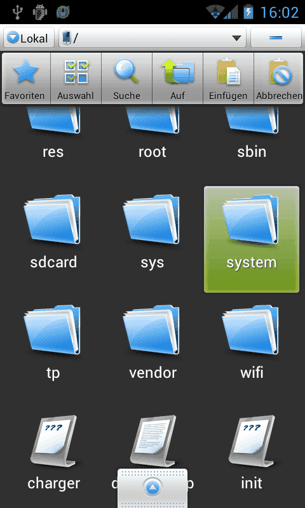Tap the USB notification icon
Image resolution: width=305 pixels, height=508 pixels.
coord(17,12)
